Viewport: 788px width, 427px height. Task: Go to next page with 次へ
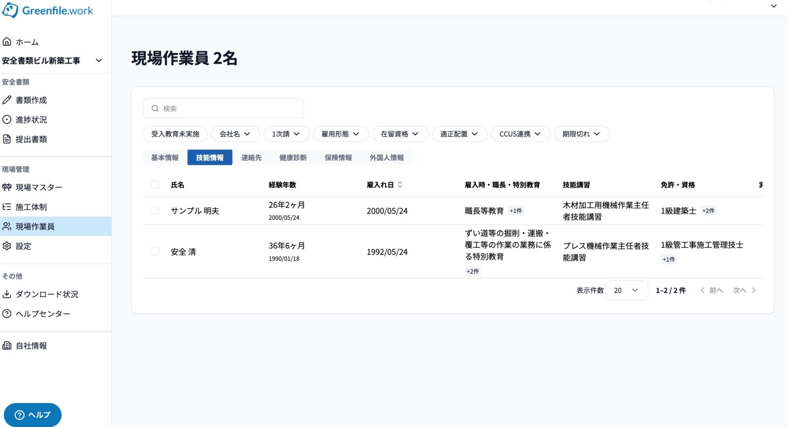(744, 290)
